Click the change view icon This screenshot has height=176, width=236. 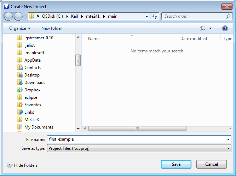pos(203,28)
